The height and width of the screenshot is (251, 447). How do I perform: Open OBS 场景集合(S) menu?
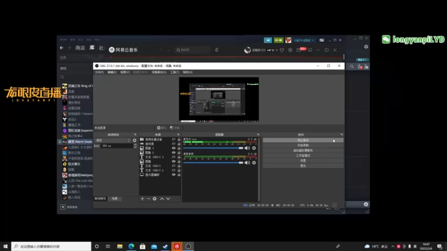coord(159,73)
